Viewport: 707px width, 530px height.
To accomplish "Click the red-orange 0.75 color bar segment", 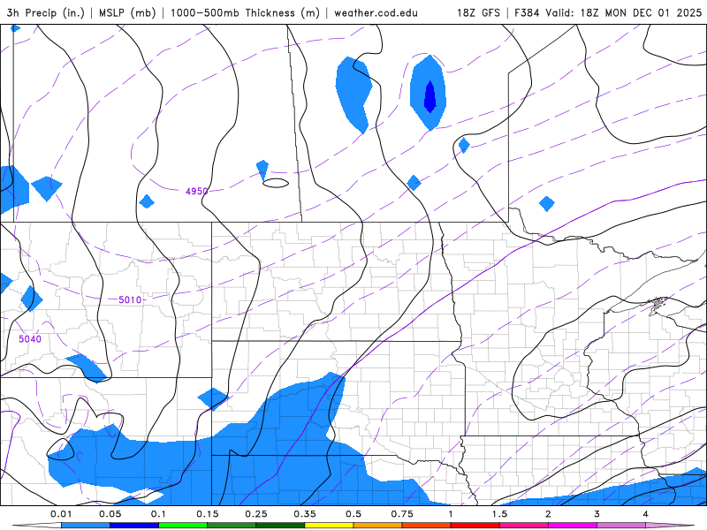I will [427, 526].
